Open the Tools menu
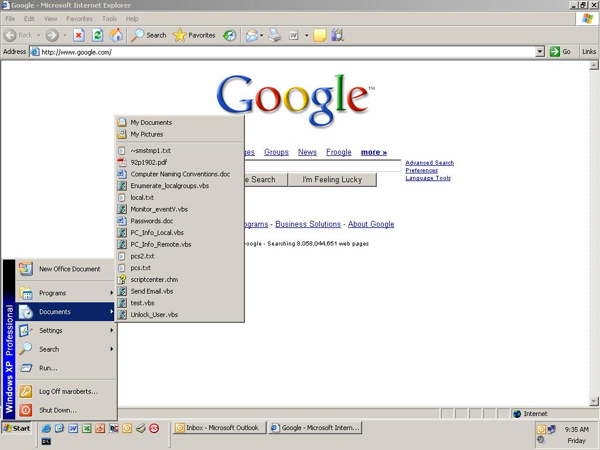The image size is (600, 450). (109, 18)
